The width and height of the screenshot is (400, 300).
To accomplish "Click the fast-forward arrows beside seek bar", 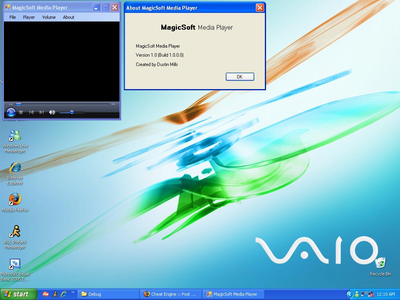I will coord(113,104).
